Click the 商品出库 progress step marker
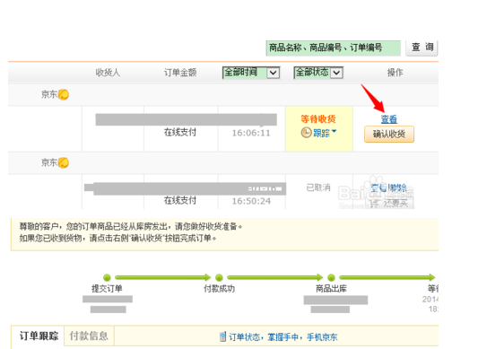 tap(331, 277)
